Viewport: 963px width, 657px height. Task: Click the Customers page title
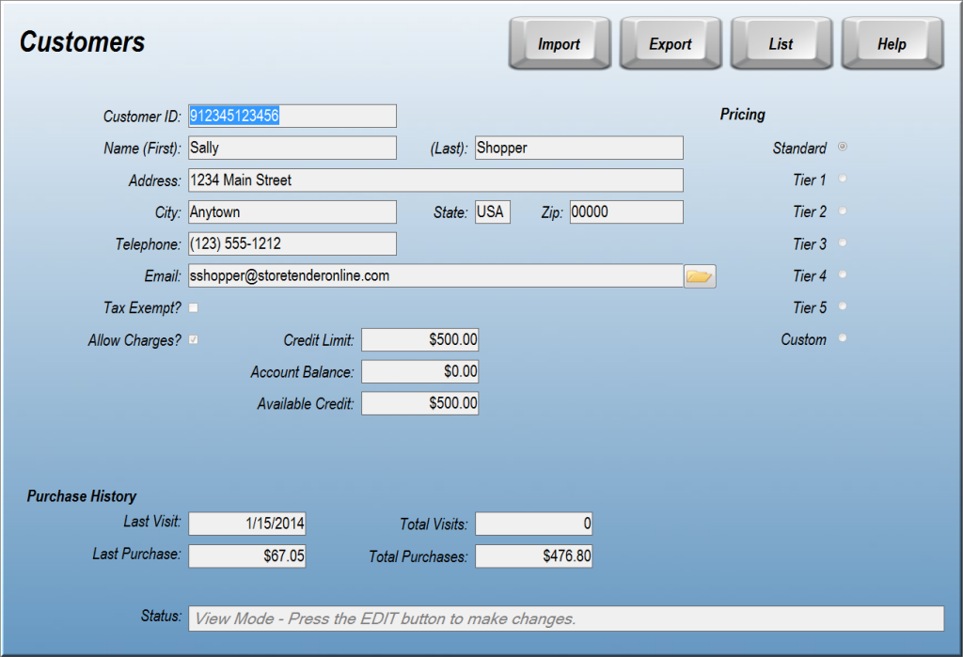pyautogui.click(x=83, y=42)
